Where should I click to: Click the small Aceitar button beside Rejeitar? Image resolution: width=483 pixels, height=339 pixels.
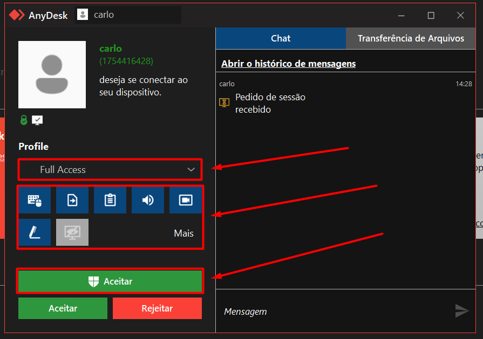63,308
